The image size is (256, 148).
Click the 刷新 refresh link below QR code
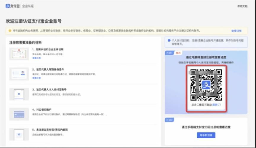pos(215,105)
